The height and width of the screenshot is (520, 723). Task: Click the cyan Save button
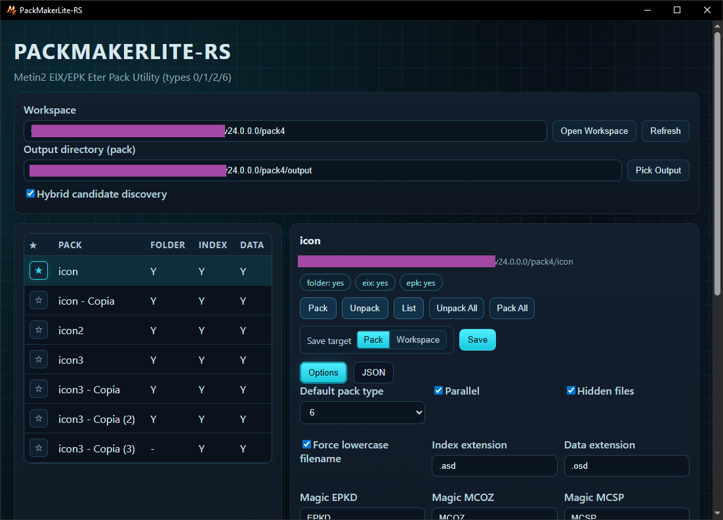477,339
